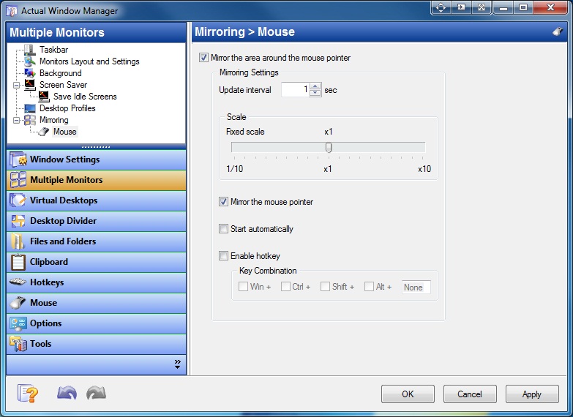Click the Virtual Desktops section icon
Image resolution: width=573 pixels, height=417 pixels.
click(18, 200)
